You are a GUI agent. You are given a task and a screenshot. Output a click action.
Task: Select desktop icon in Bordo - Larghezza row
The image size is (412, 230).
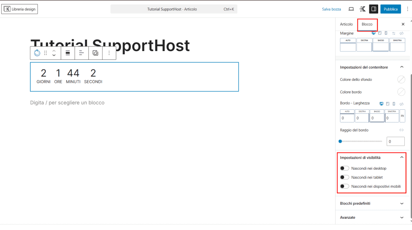[381, 104]
